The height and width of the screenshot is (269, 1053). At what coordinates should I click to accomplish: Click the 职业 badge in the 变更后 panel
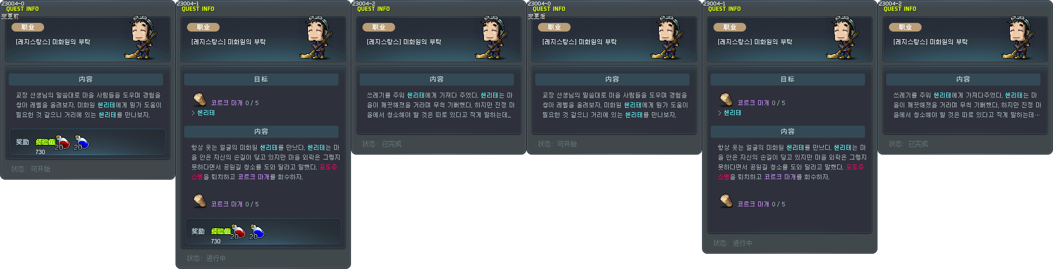point(554,27)
